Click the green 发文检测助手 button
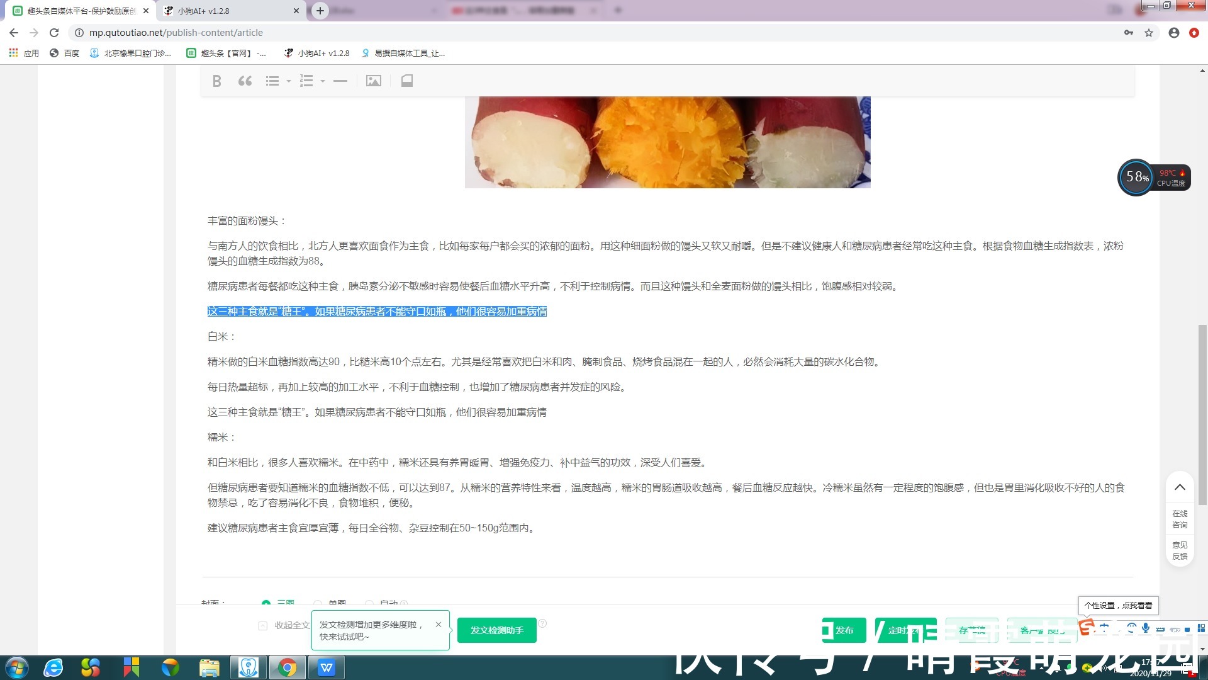The height and width of the screenshot is (680, 1208). pos(496,630)
